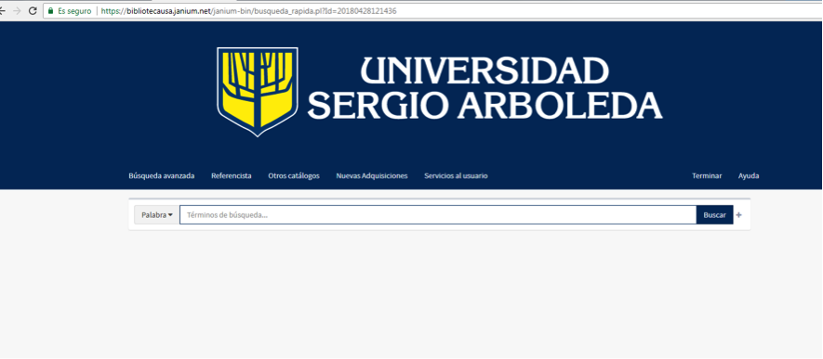823x359 pixels.
Task: Click the green padlock security icon
Action: pyautogui.click(x=50, y=10)
